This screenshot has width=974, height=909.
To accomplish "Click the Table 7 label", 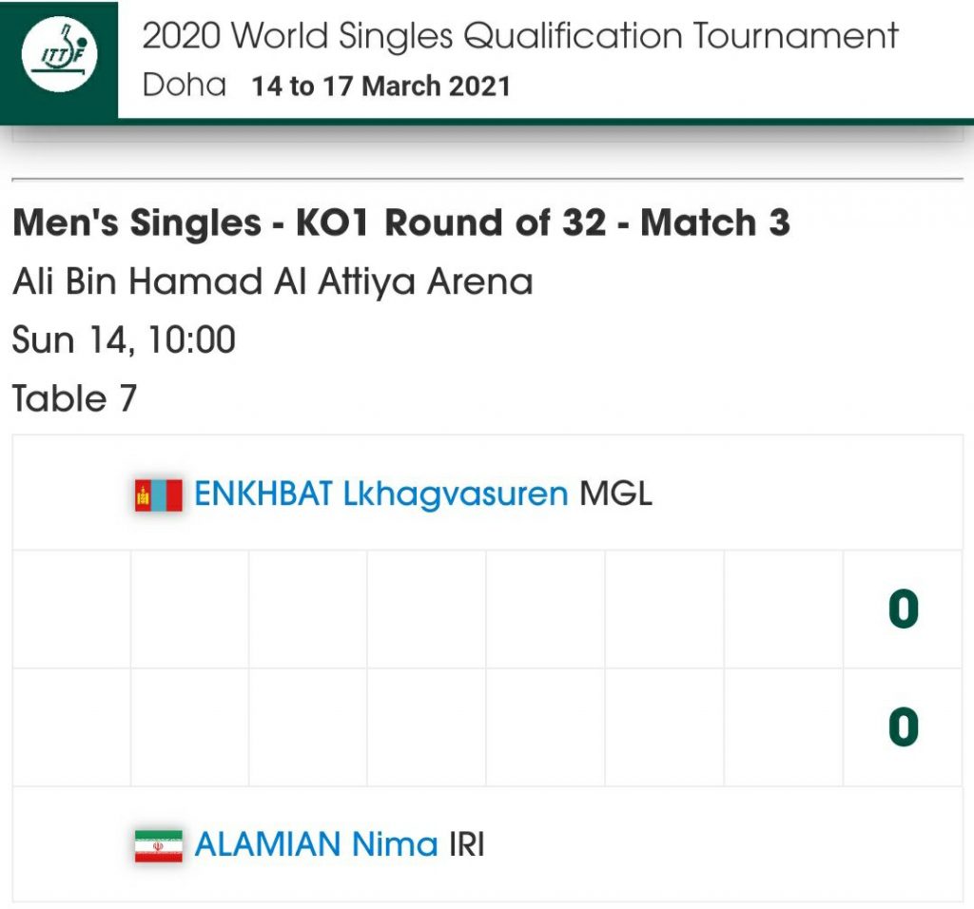I will click(74, 398).
